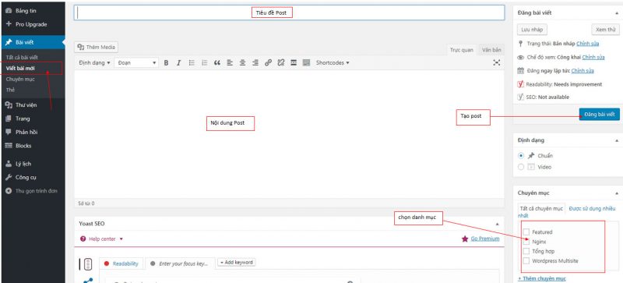Screen dimensions: 623x283
Task: Remove link with the unlink icon
Action: [x=281, y=62]
